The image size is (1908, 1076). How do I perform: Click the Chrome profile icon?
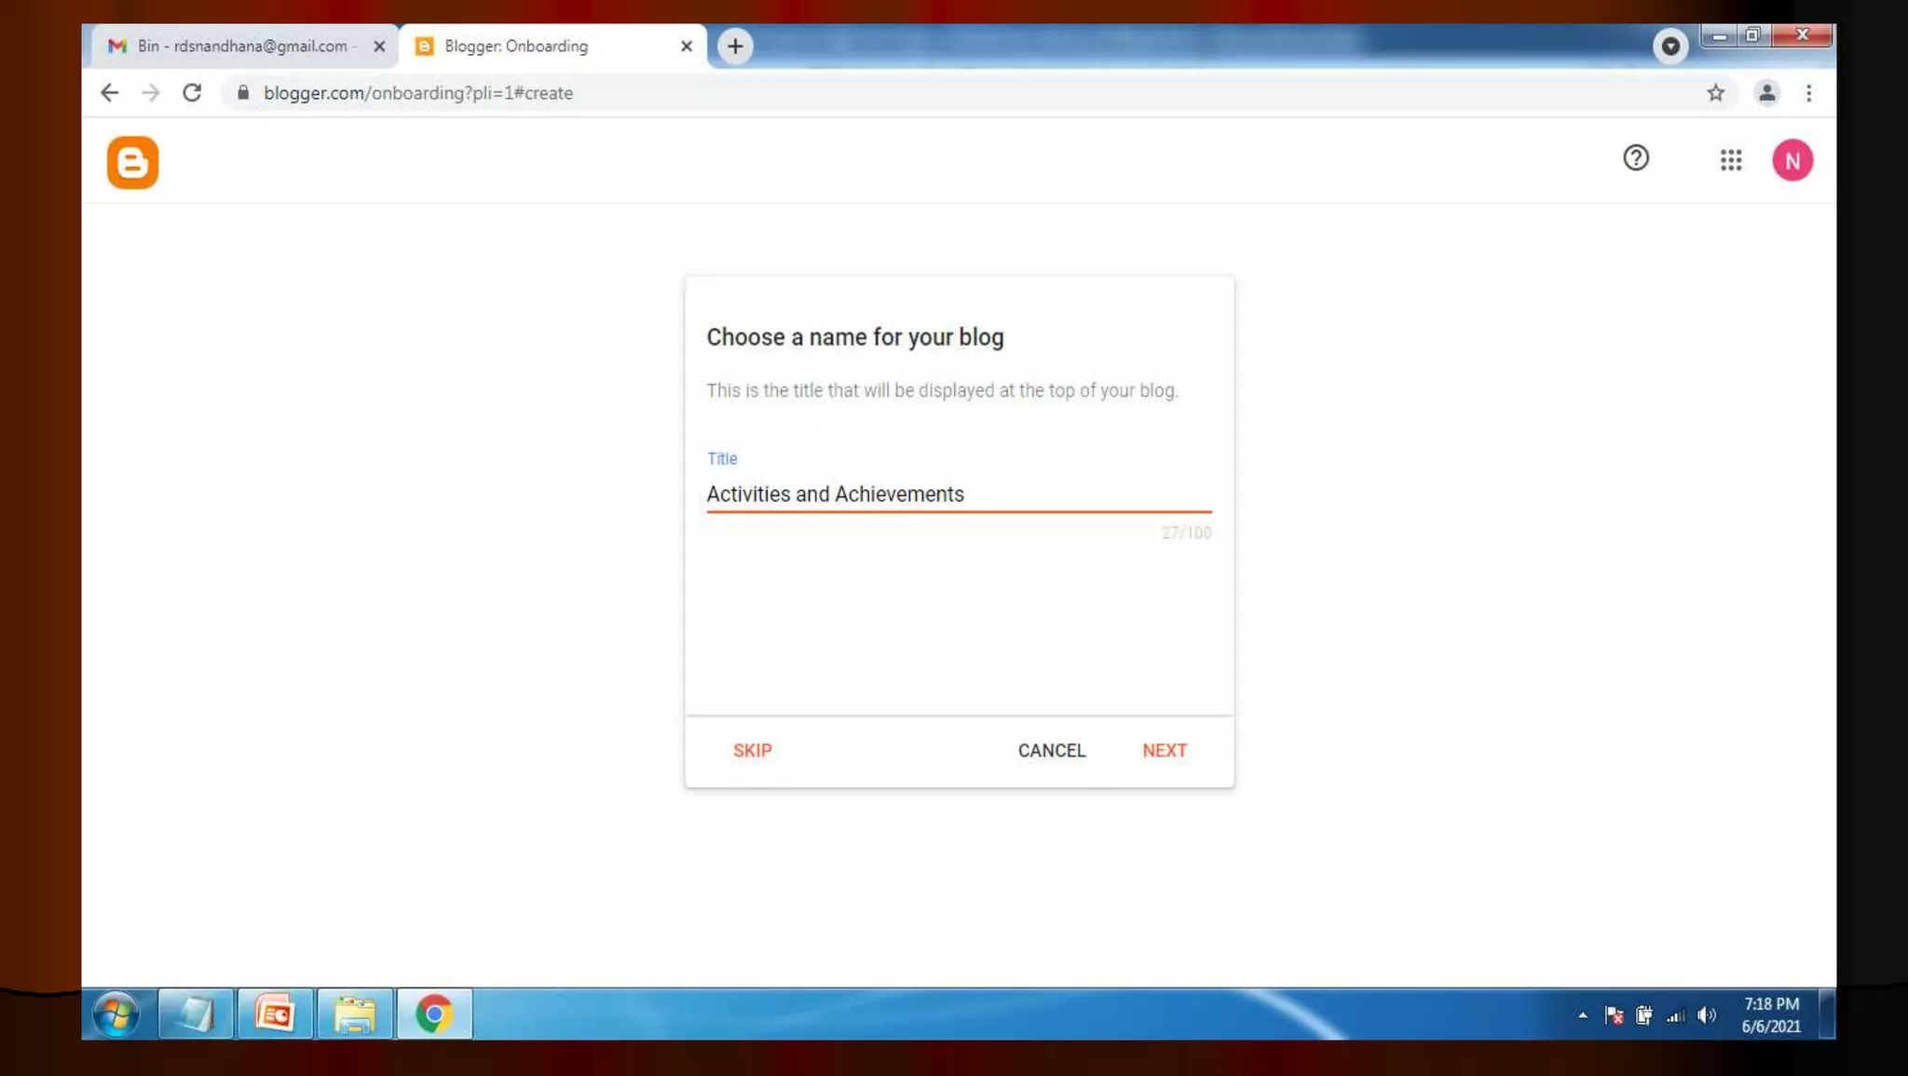[1765, 92]
